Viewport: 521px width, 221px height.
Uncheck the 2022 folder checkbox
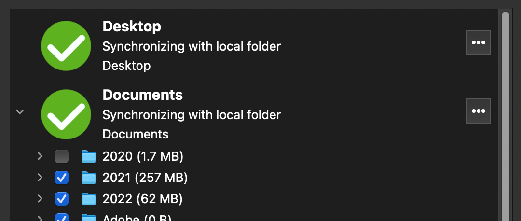[62, 198]
